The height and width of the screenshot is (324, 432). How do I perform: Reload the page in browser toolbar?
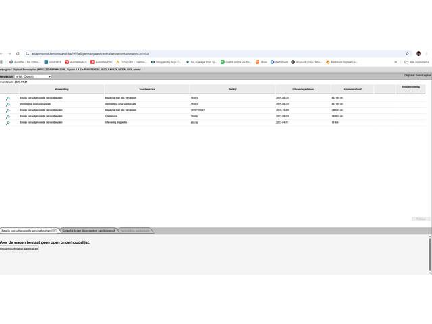point(18,54)
